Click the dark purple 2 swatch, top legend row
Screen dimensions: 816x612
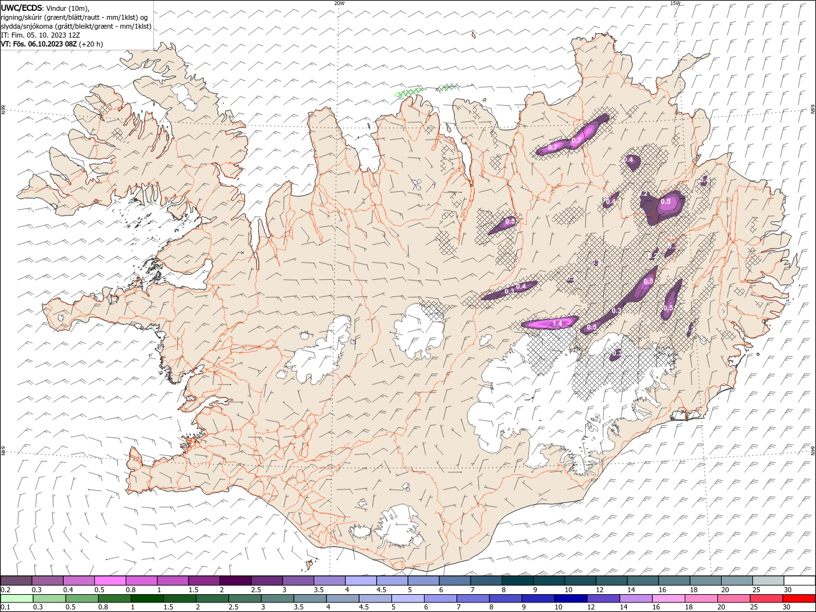click(x=235, y=581)
